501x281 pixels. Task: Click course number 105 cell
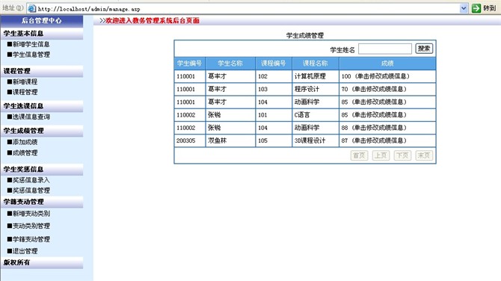click(x=274, y=140)
